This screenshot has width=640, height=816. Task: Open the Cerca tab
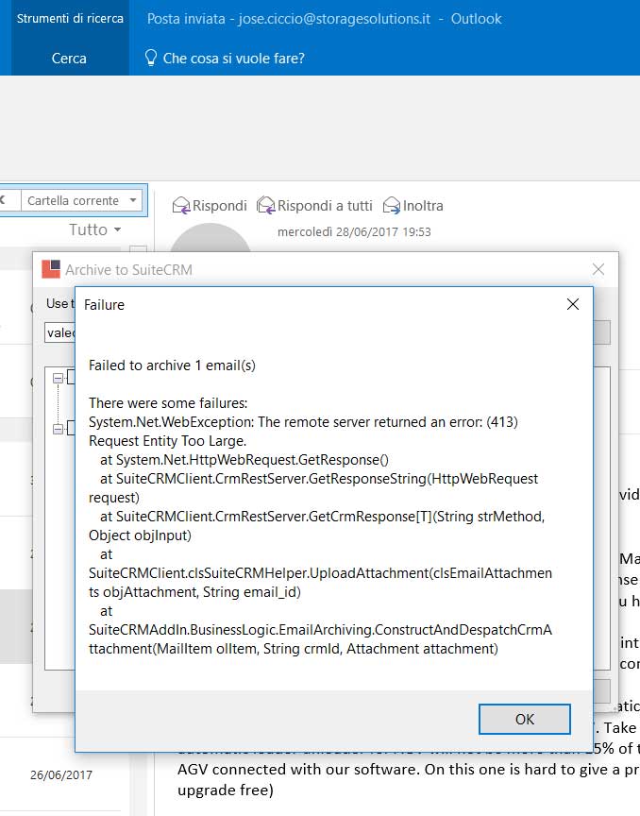click(x=69, y=59)
